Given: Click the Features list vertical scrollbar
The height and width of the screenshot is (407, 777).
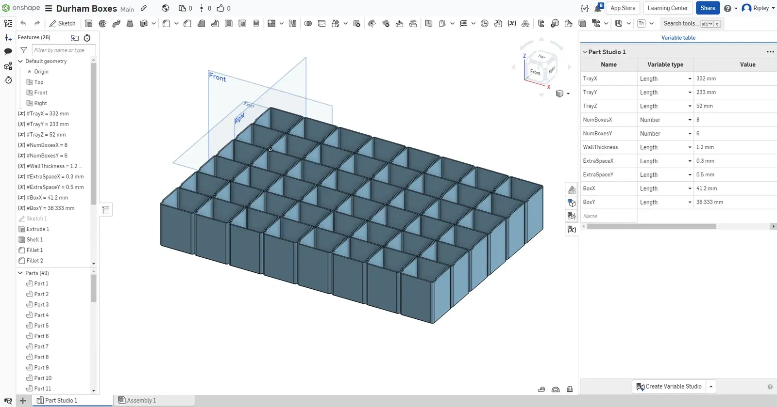Looking at the screenshot, I should pyautogui.click(x=94, y=134).
